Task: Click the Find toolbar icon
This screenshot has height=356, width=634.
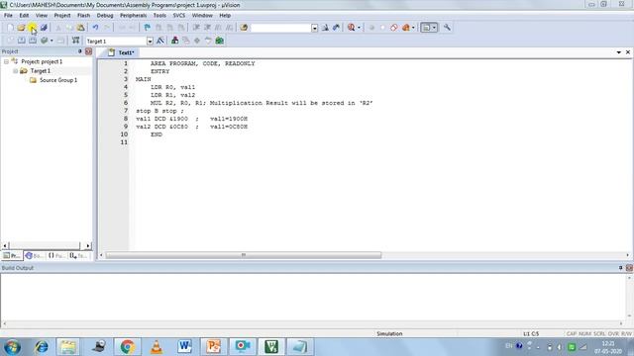Action: click(x=325, y=28)
